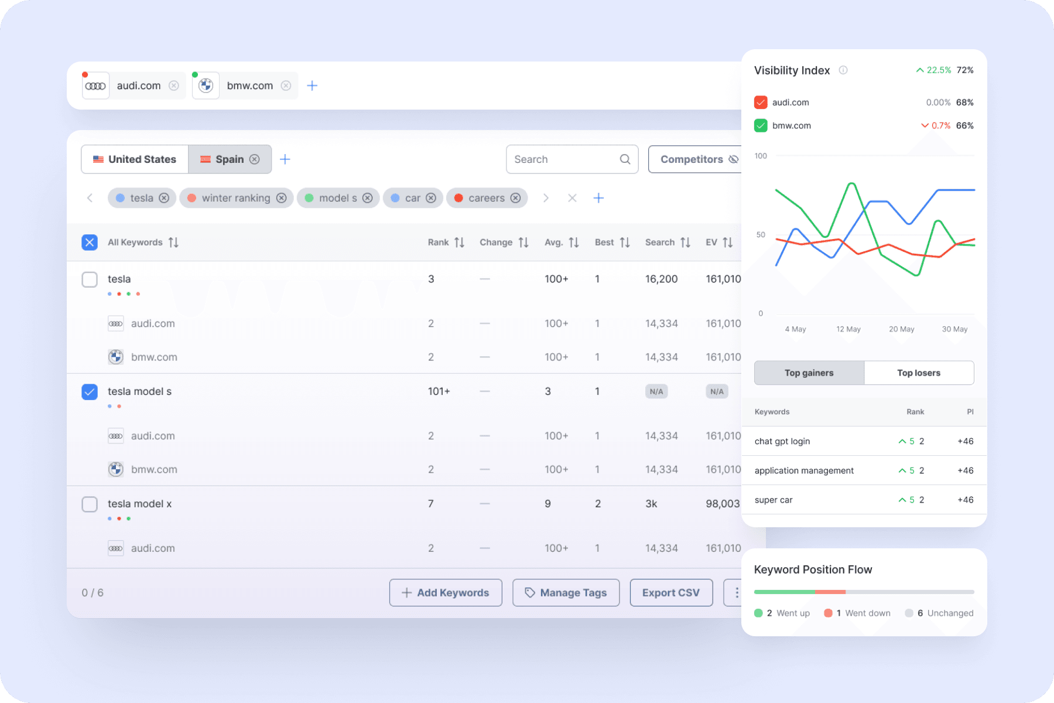1054x703 pixels.
Task: Export keywords as CSV
Action: point(671,593)
